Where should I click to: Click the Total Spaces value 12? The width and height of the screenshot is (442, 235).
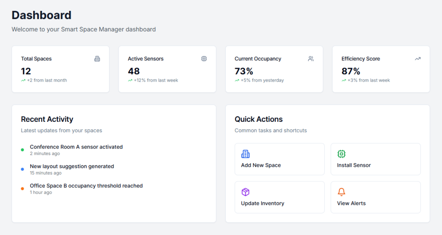[26, 71]
